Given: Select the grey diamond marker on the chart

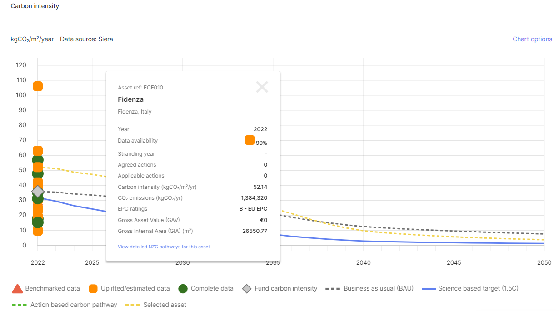Looking at the screenshot, I should (x=38, y=191).
